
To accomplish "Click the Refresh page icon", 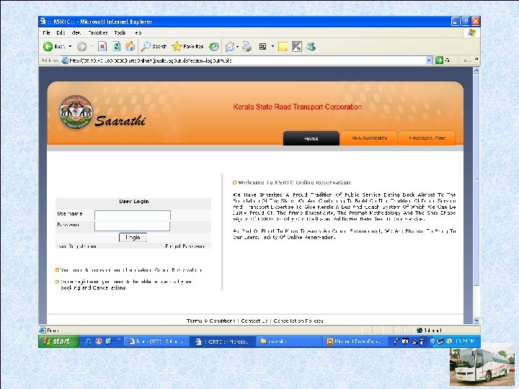I will coord(116,47).
